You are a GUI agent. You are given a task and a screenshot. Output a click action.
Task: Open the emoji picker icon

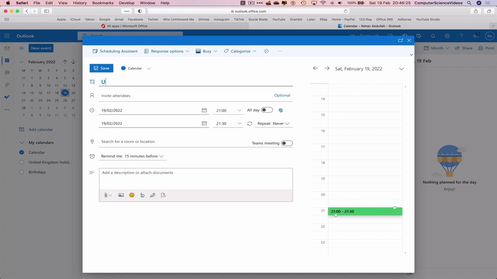click(132, 195)
